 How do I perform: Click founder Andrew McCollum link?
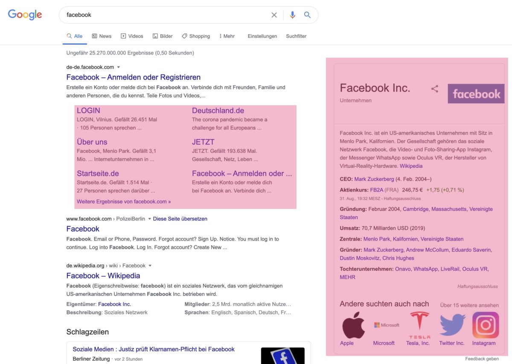coord(427,250)
